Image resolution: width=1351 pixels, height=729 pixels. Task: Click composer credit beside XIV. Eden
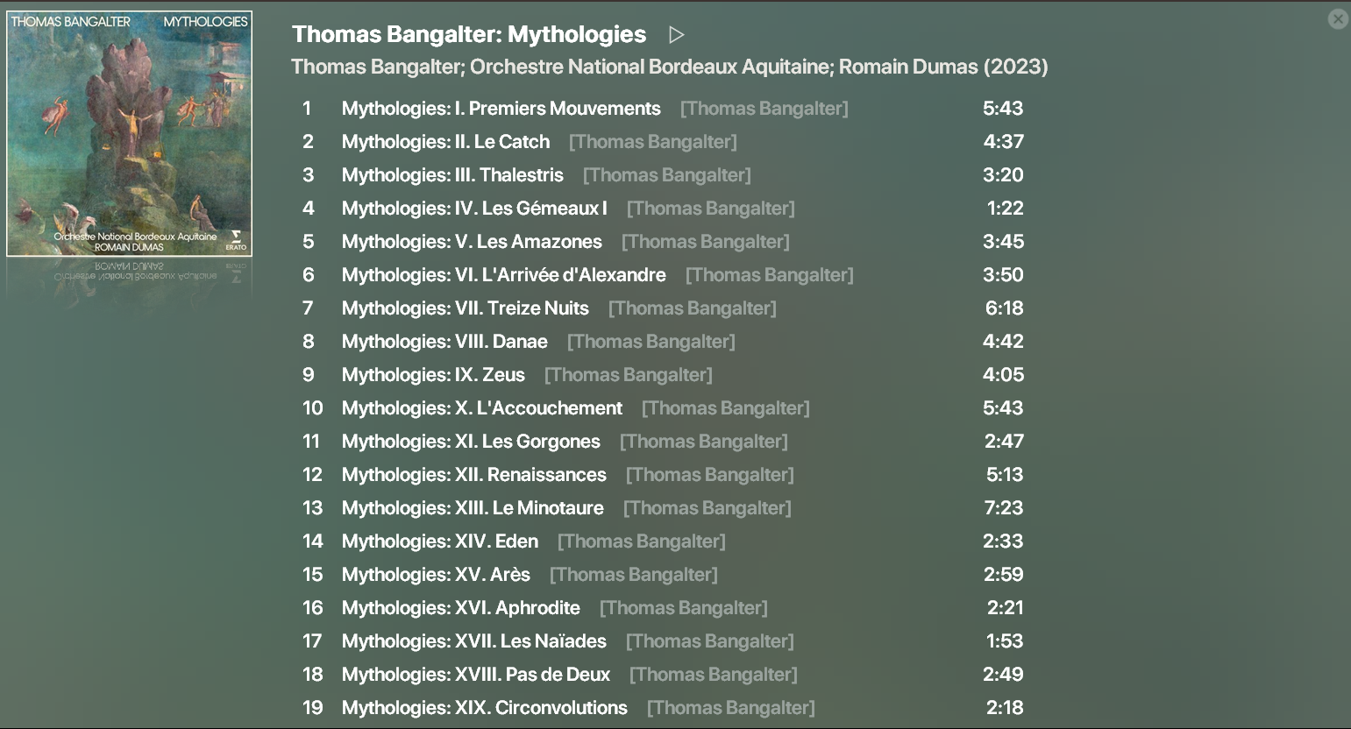(x=641, y=541)
